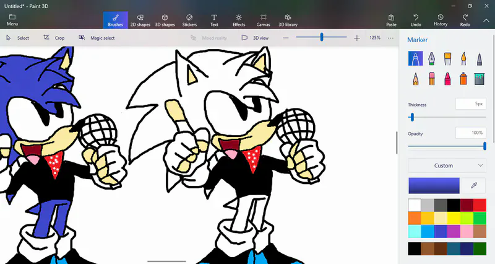Viewport: 495px width, 264px height.
Task: Choose the lime color swatch
Action: point(467,218)
